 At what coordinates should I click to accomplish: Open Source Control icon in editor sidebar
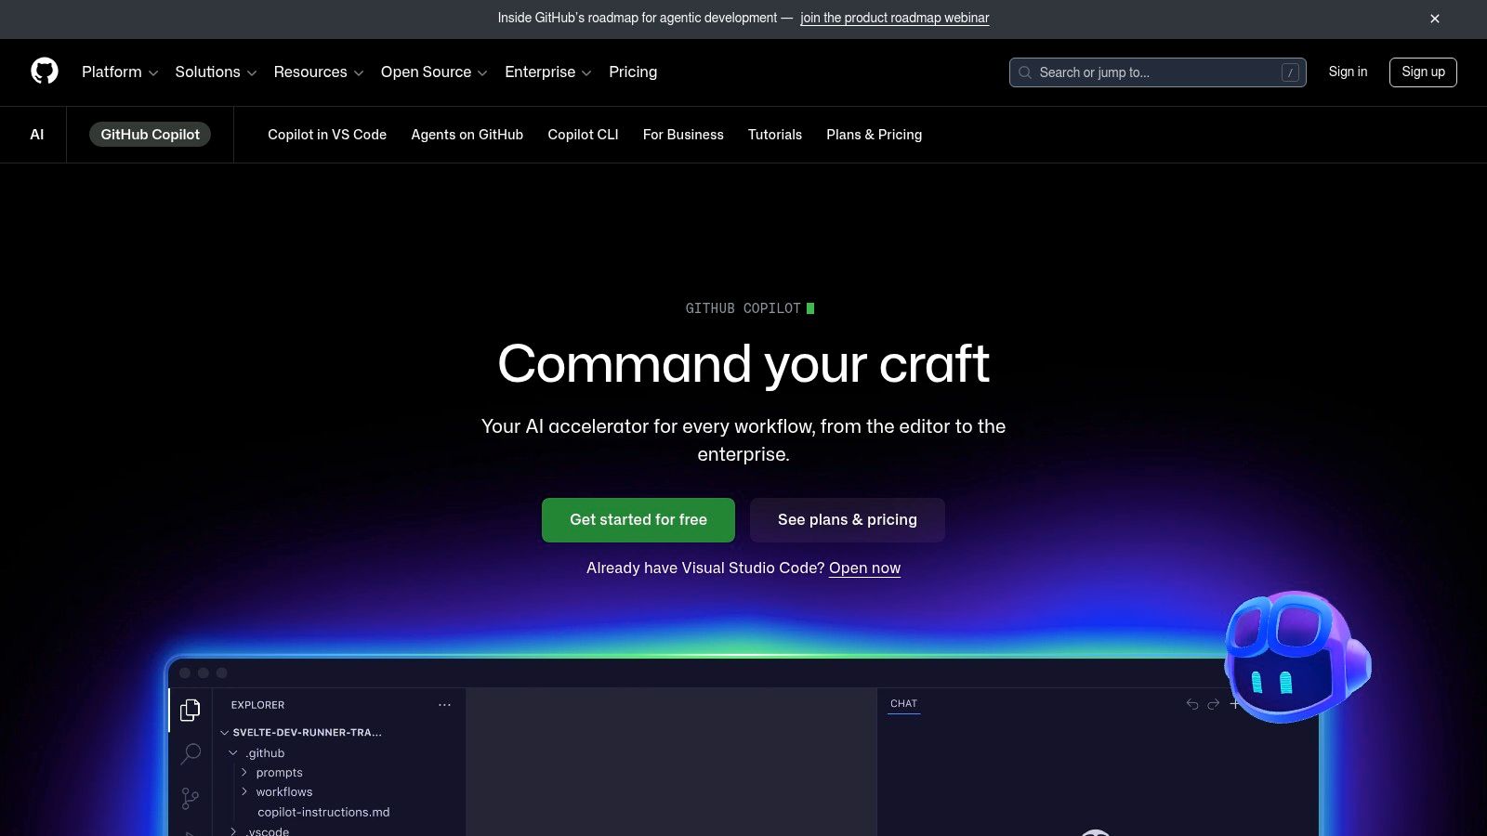pyautogui.click(x=191, y=798)
